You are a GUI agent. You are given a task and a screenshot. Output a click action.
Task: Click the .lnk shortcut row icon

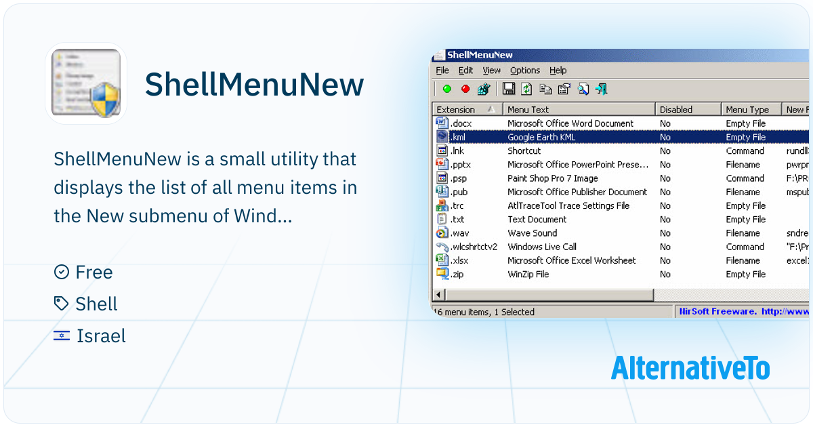(442, 150)
